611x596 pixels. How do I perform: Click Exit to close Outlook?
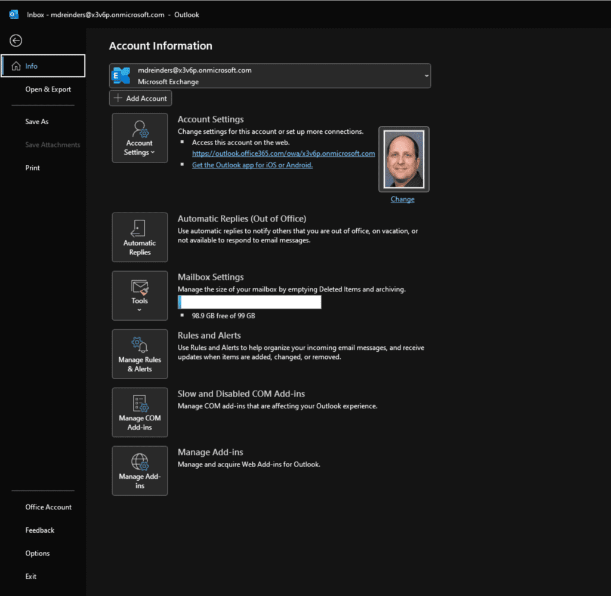(x=31, y=576)
